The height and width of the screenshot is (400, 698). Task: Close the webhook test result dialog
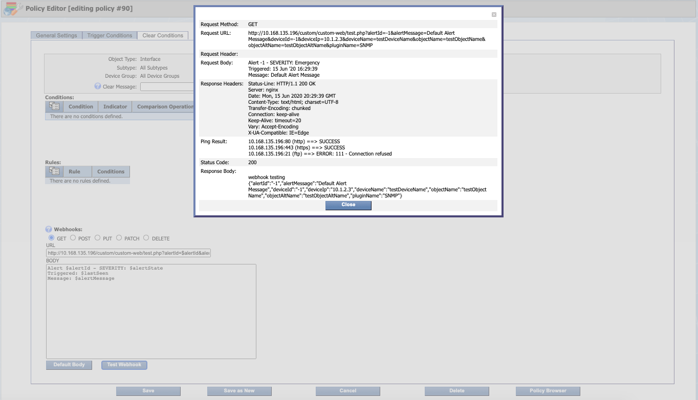(x=348, y=205)
